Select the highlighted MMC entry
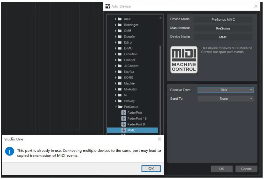 tap(132, 130)
